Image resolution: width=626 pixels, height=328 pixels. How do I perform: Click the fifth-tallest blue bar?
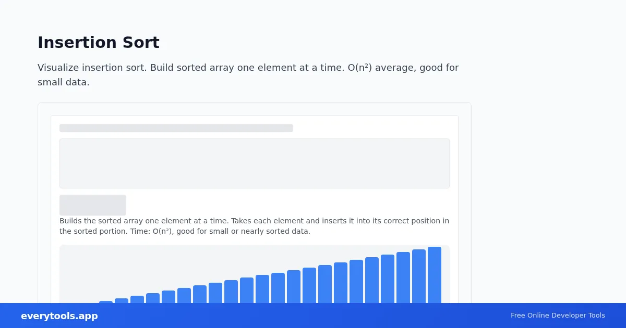tap(372, 280)
